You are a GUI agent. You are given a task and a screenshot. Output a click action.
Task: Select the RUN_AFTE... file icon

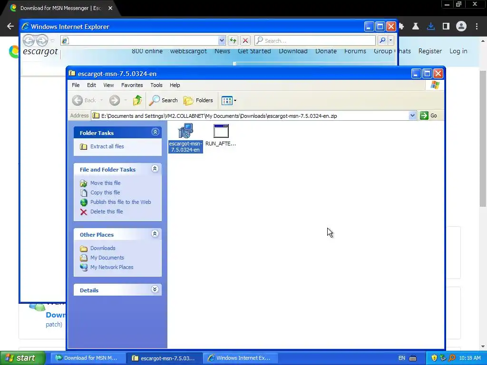[x=221, y=135]
